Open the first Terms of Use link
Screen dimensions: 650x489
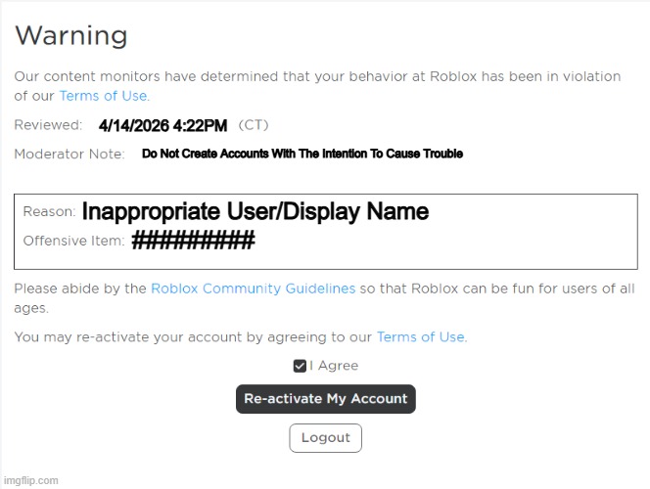point(105,96)
